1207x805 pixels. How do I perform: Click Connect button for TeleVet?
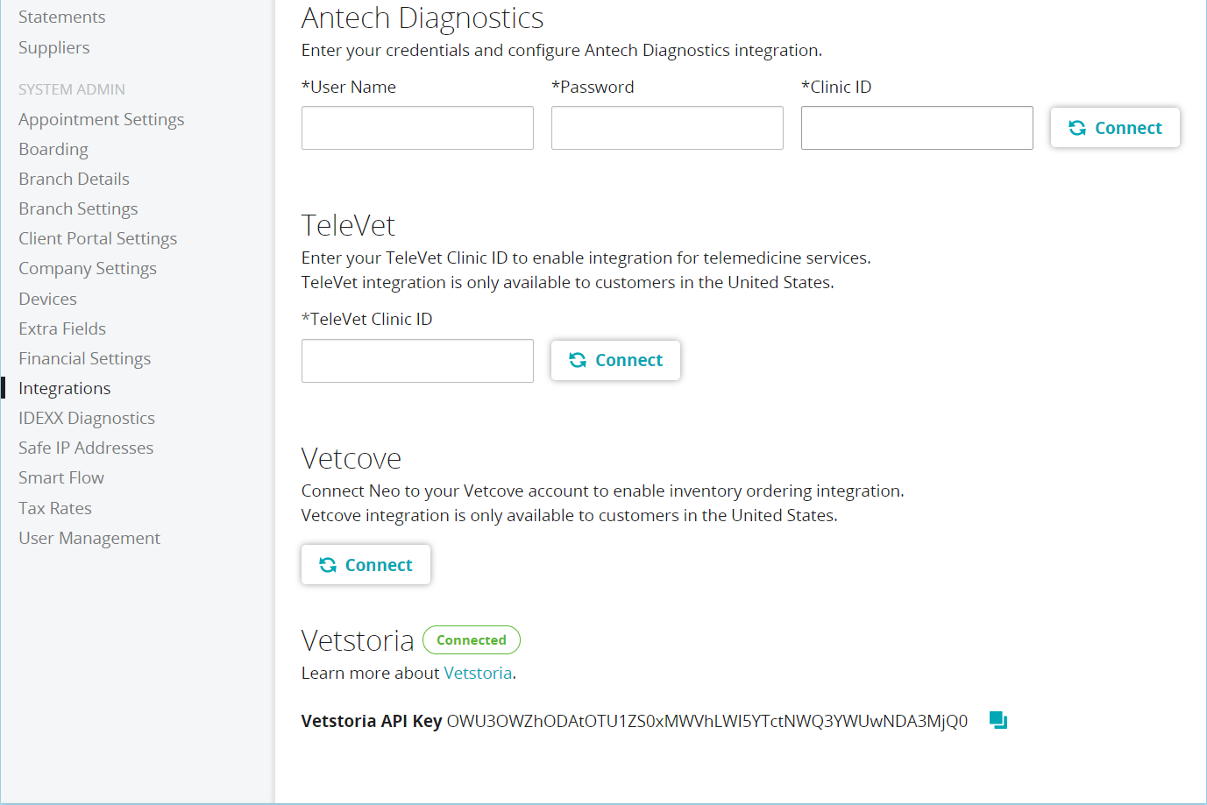click(x=615, y=360)
